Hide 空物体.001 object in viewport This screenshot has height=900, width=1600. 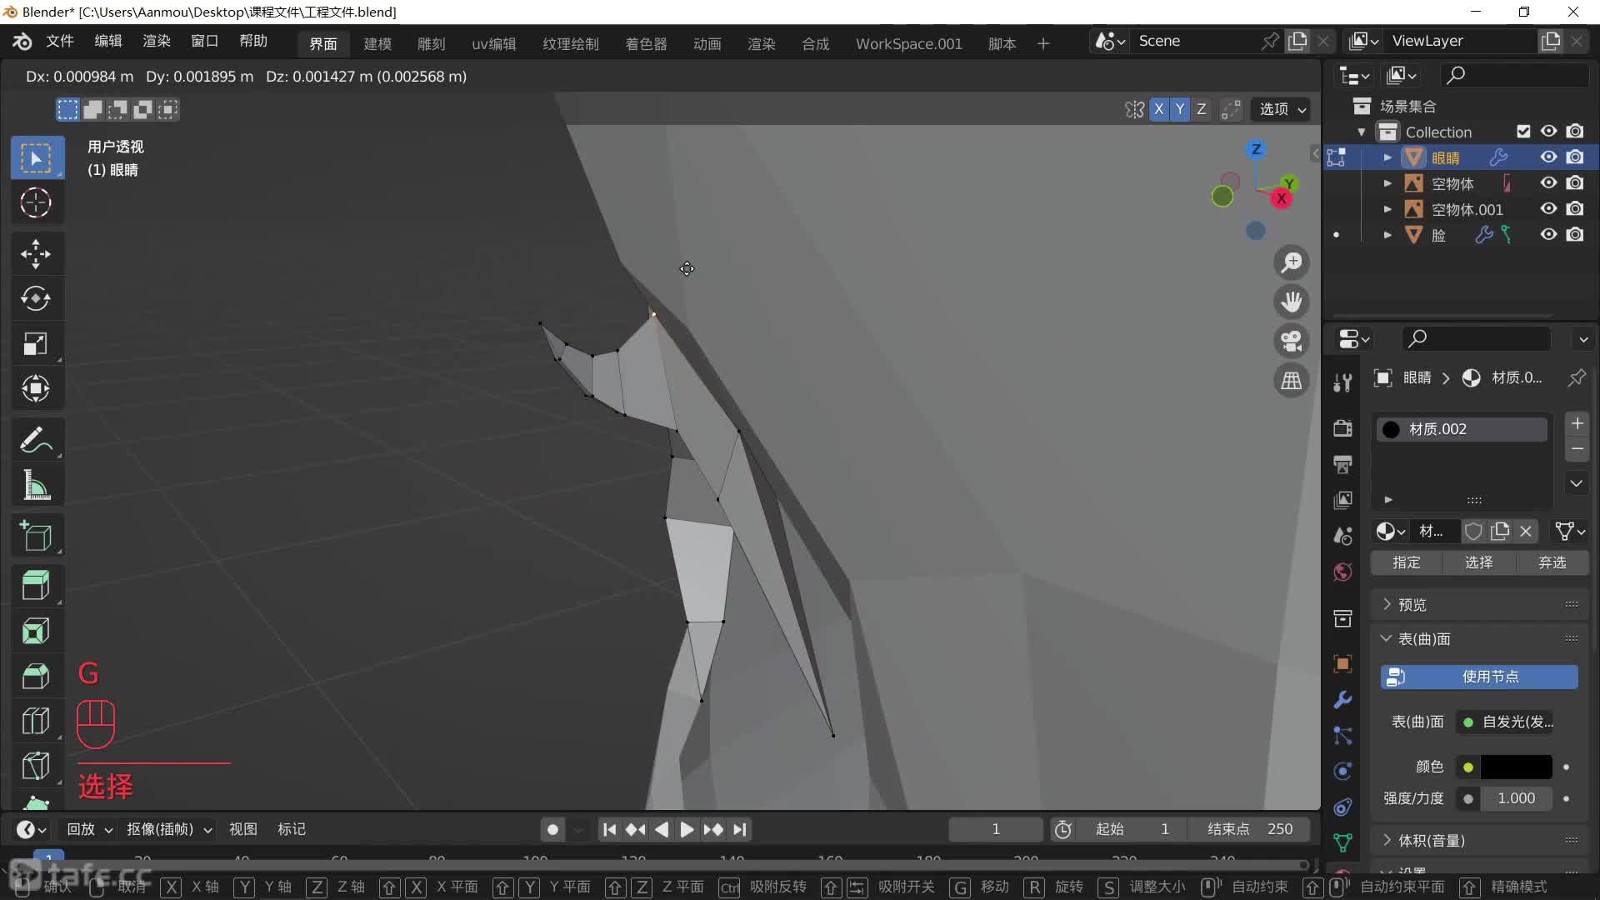1548,209
